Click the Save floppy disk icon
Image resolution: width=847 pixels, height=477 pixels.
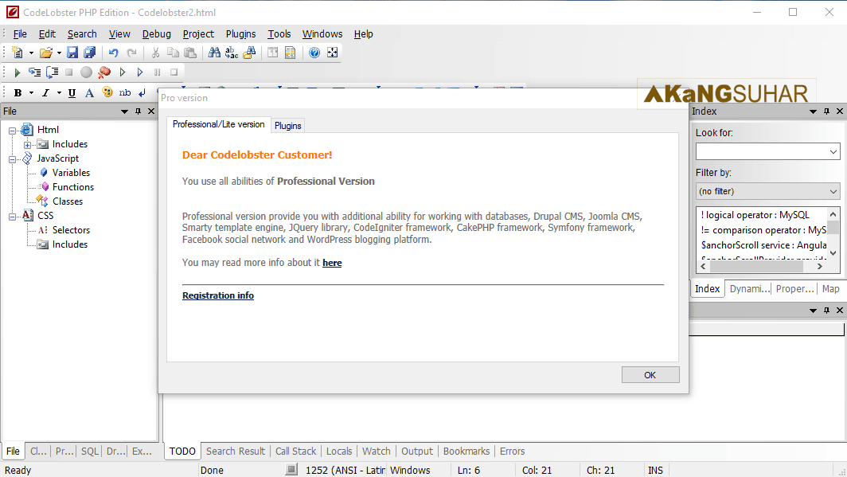click(72, 53)
